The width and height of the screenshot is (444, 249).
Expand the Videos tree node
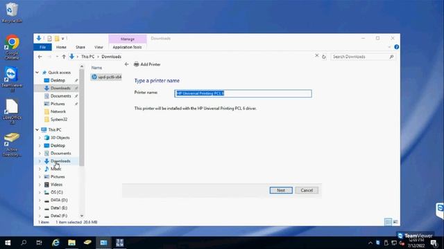40,185
